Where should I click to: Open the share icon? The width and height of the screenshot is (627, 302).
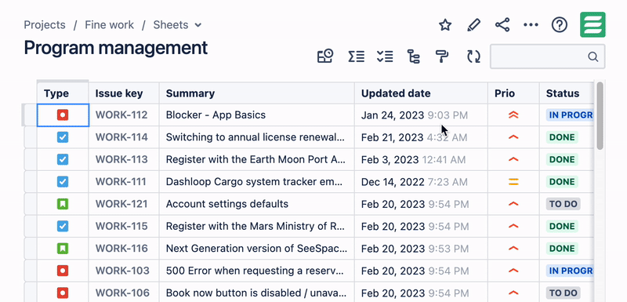coord(502,25)
